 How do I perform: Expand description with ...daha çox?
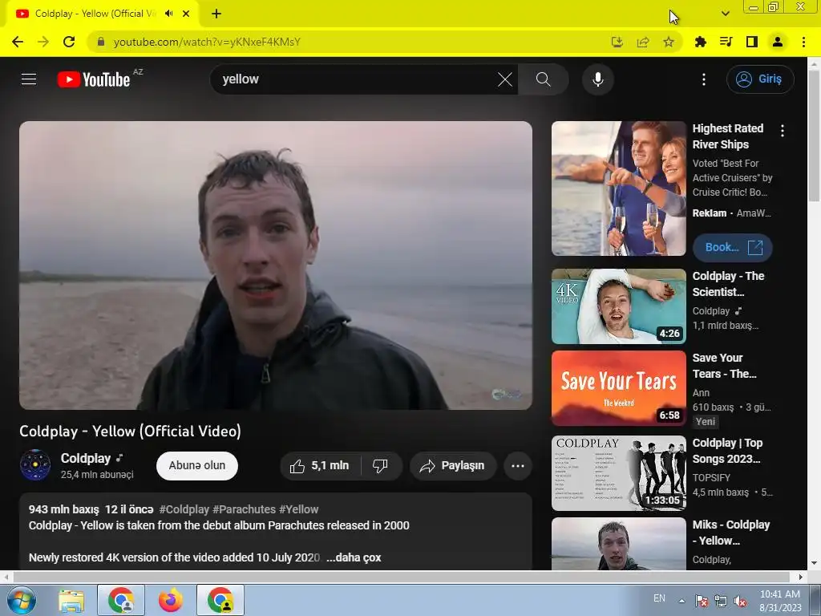354,557
